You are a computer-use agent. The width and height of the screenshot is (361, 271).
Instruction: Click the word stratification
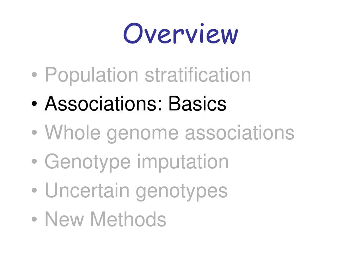click(x=198, y=75)
